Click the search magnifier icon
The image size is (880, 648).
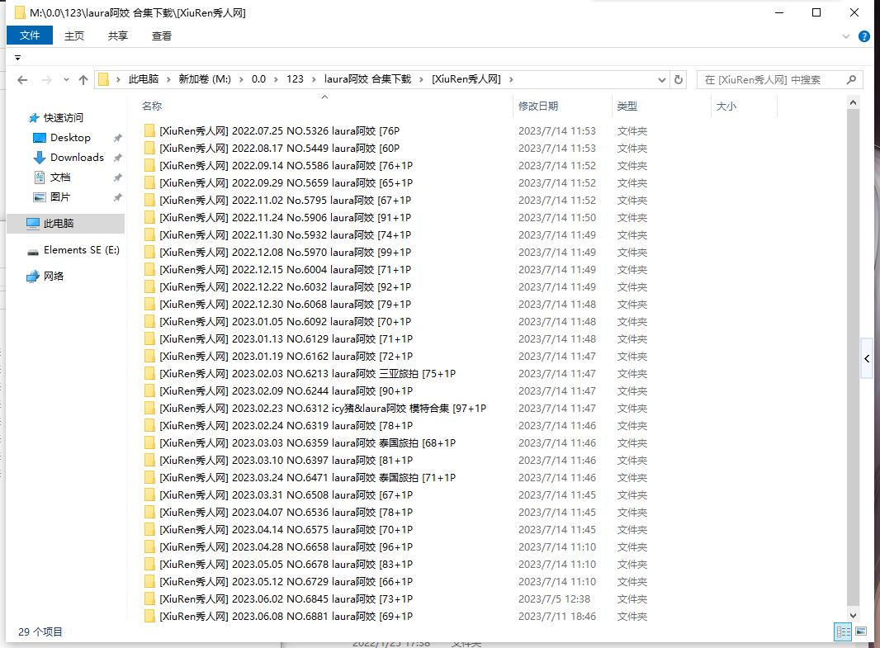coord(851,80)
